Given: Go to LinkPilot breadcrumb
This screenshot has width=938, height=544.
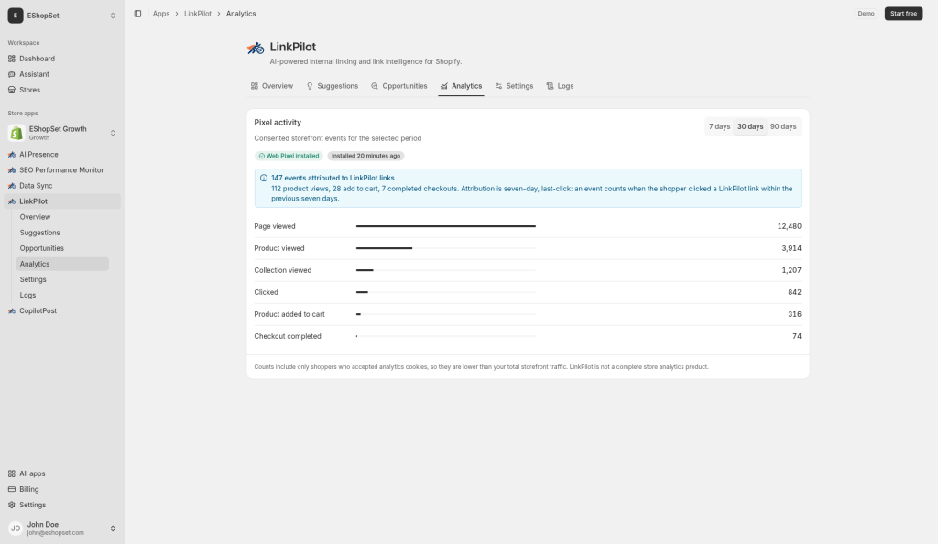Looking at the screenshot, I should pos(198,14).
